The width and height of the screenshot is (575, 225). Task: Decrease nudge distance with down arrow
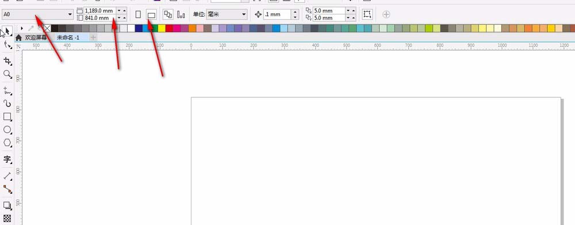[x=295, y=17]
